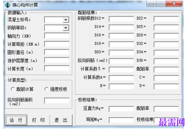The width and height of the screenshot is (190, 131).
Task: Click the 打印 button
Action: pyautogui.click(x=38, y=120)
